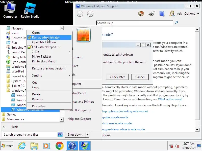Click the Remote Desktop icon
202x151 pixels.
click(x=8, y=38)
